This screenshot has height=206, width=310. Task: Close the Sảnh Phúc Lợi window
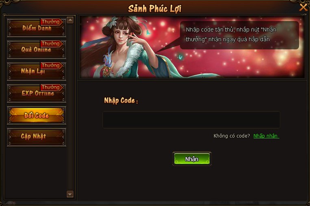click(x=303, y=8)
